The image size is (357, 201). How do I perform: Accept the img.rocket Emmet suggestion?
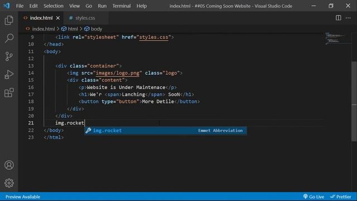tap(165, 131)
